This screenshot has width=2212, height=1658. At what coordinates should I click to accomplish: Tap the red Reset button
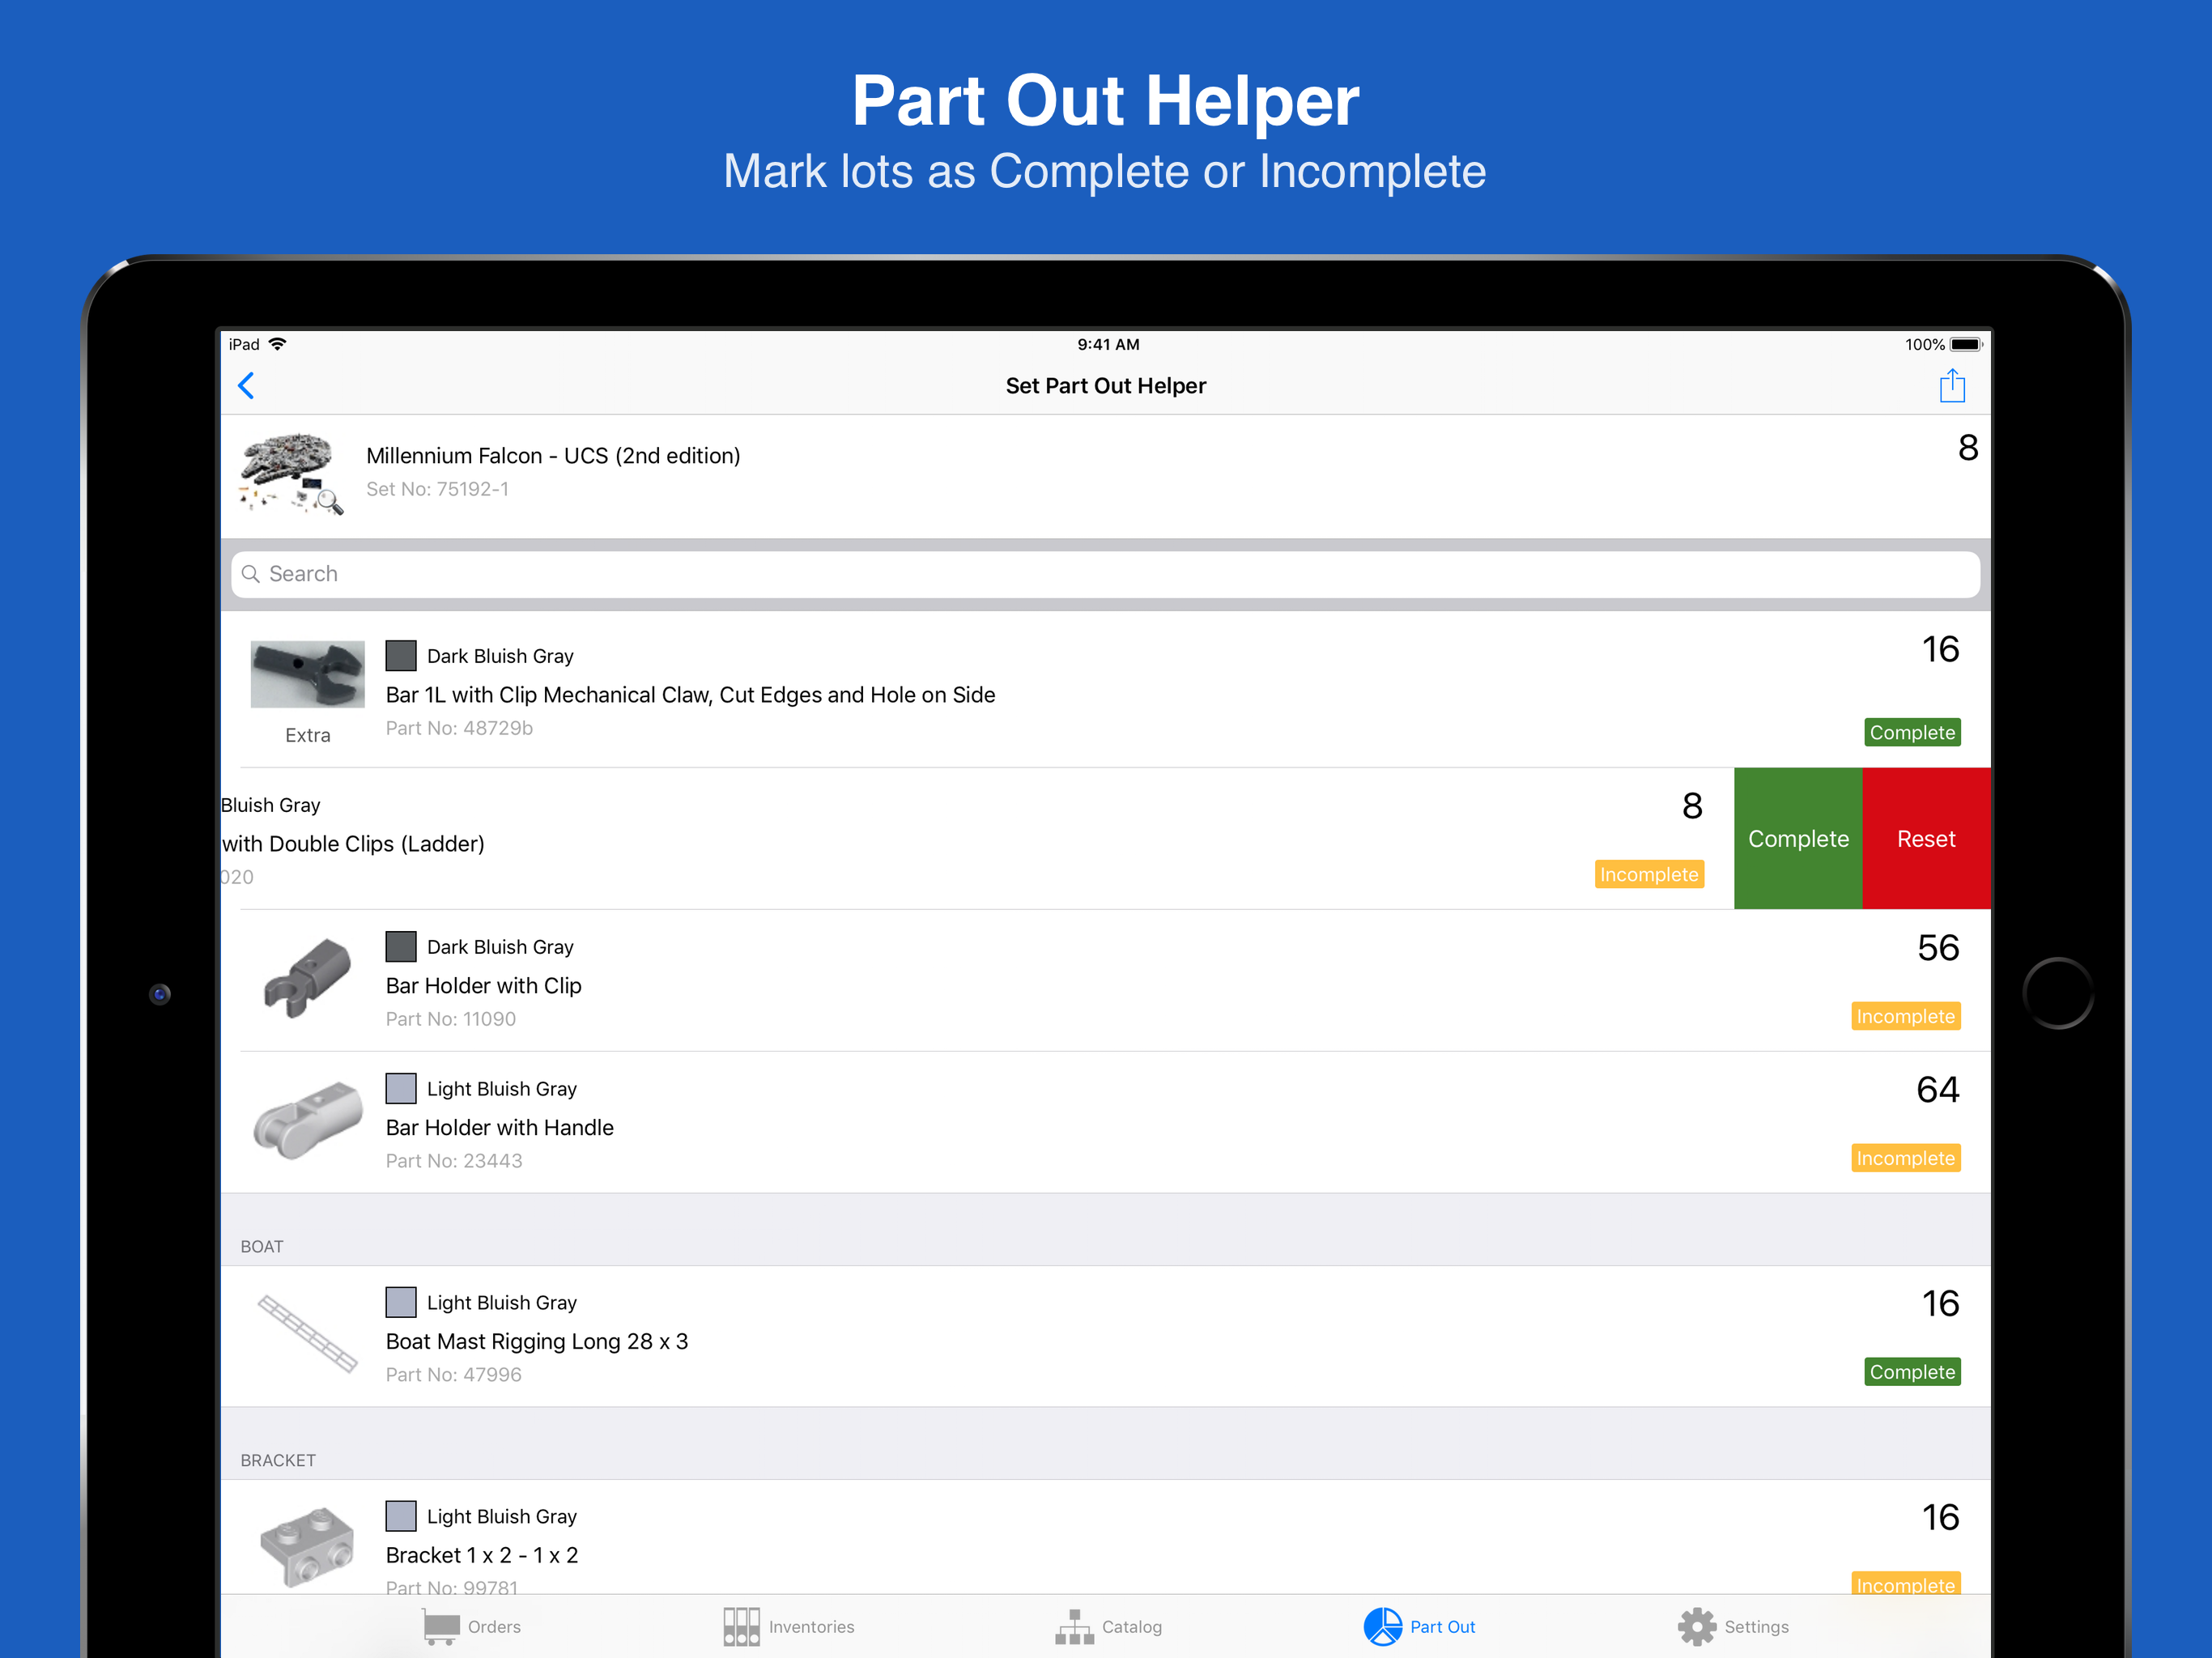[x=1926, y=838]
